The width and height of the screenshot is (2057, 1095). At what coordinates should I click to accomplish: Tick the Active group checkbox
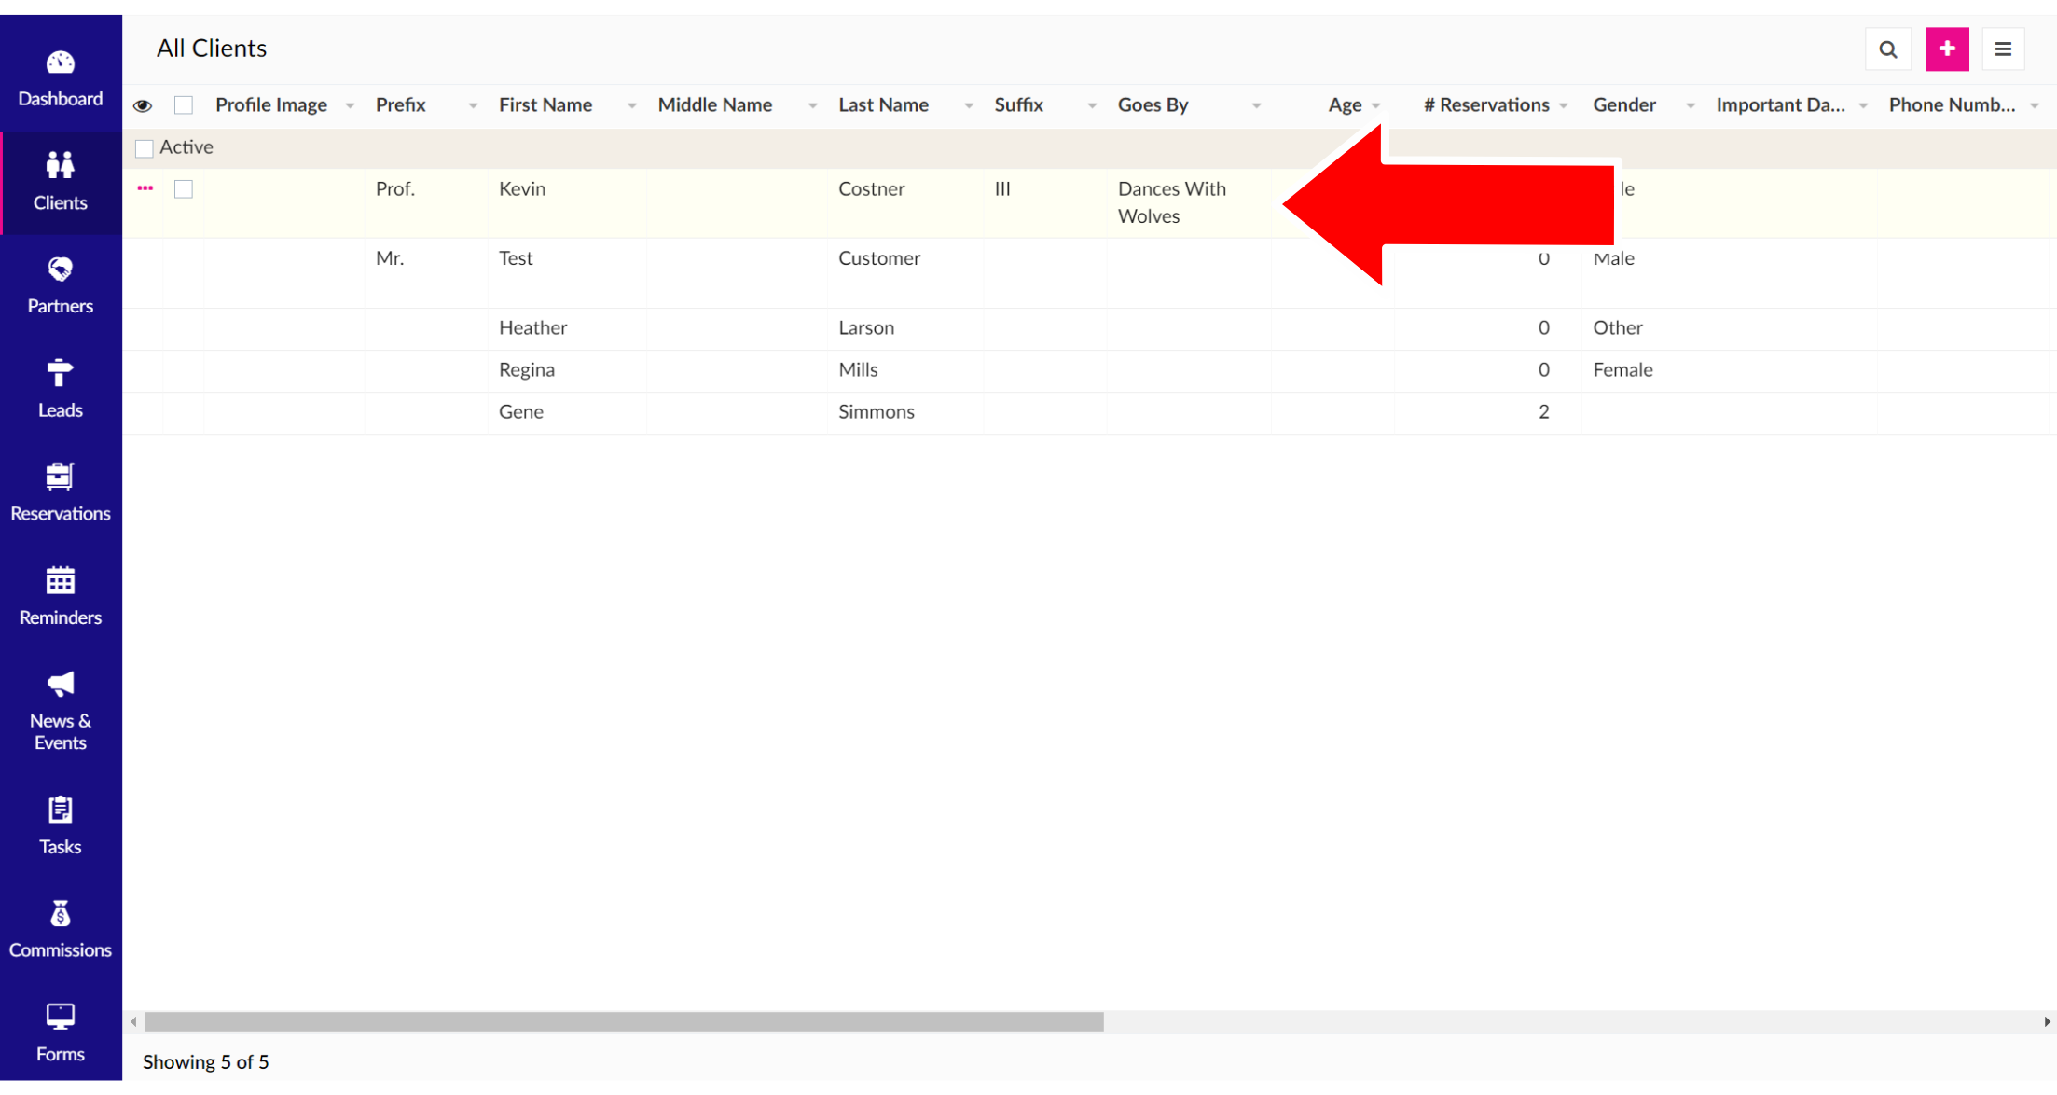click(145, 148)
